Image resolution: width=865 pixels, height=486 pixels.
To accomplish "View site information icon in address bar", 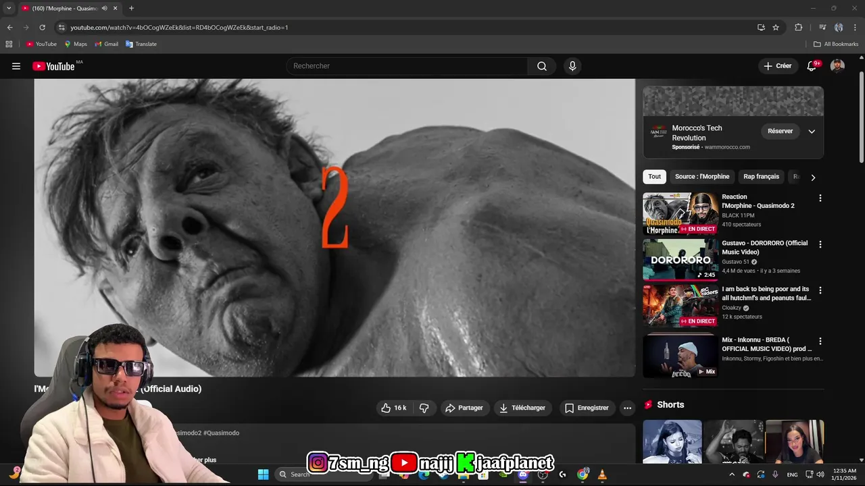I will [61, 28].
